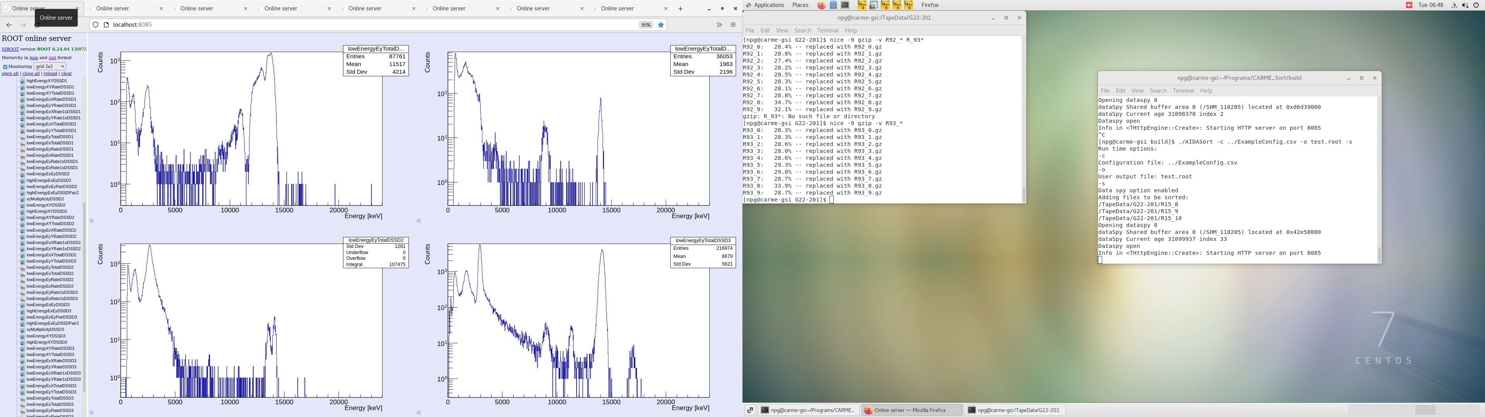This screenshot has width=1485, height=417.
Task: Open the Applications menu in the top panel
Action: (x=768, y=5)
